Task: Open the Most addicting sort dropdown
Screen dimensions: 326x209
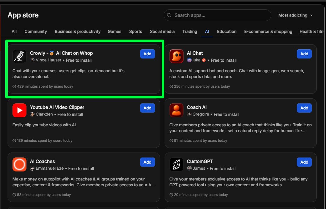Action: click(295, 15)
